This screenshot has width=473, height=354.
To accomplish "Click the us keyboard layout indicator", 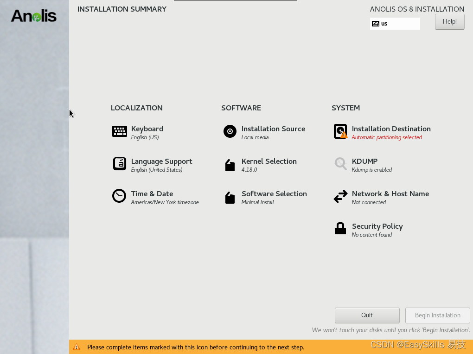I will (x=395, y=24).
